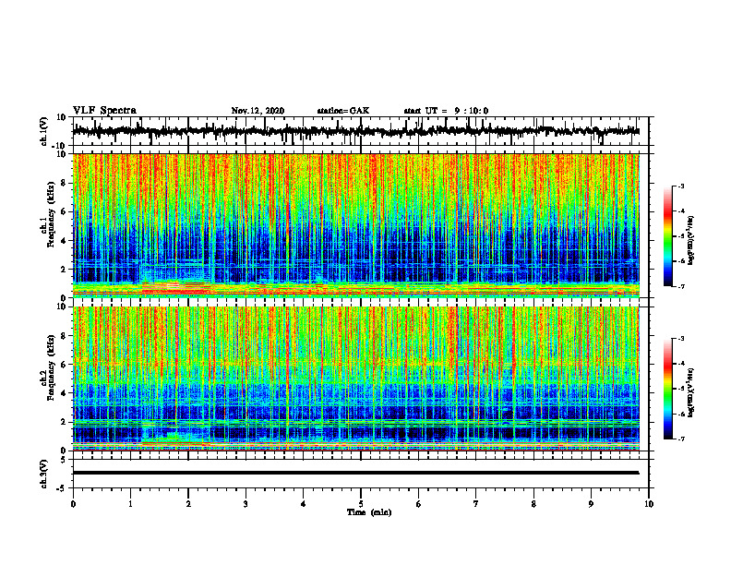This screenshot has height=565, width=731.
Task: Click the "ch.1(V)" waveform axis label
Action: [43, 131]
